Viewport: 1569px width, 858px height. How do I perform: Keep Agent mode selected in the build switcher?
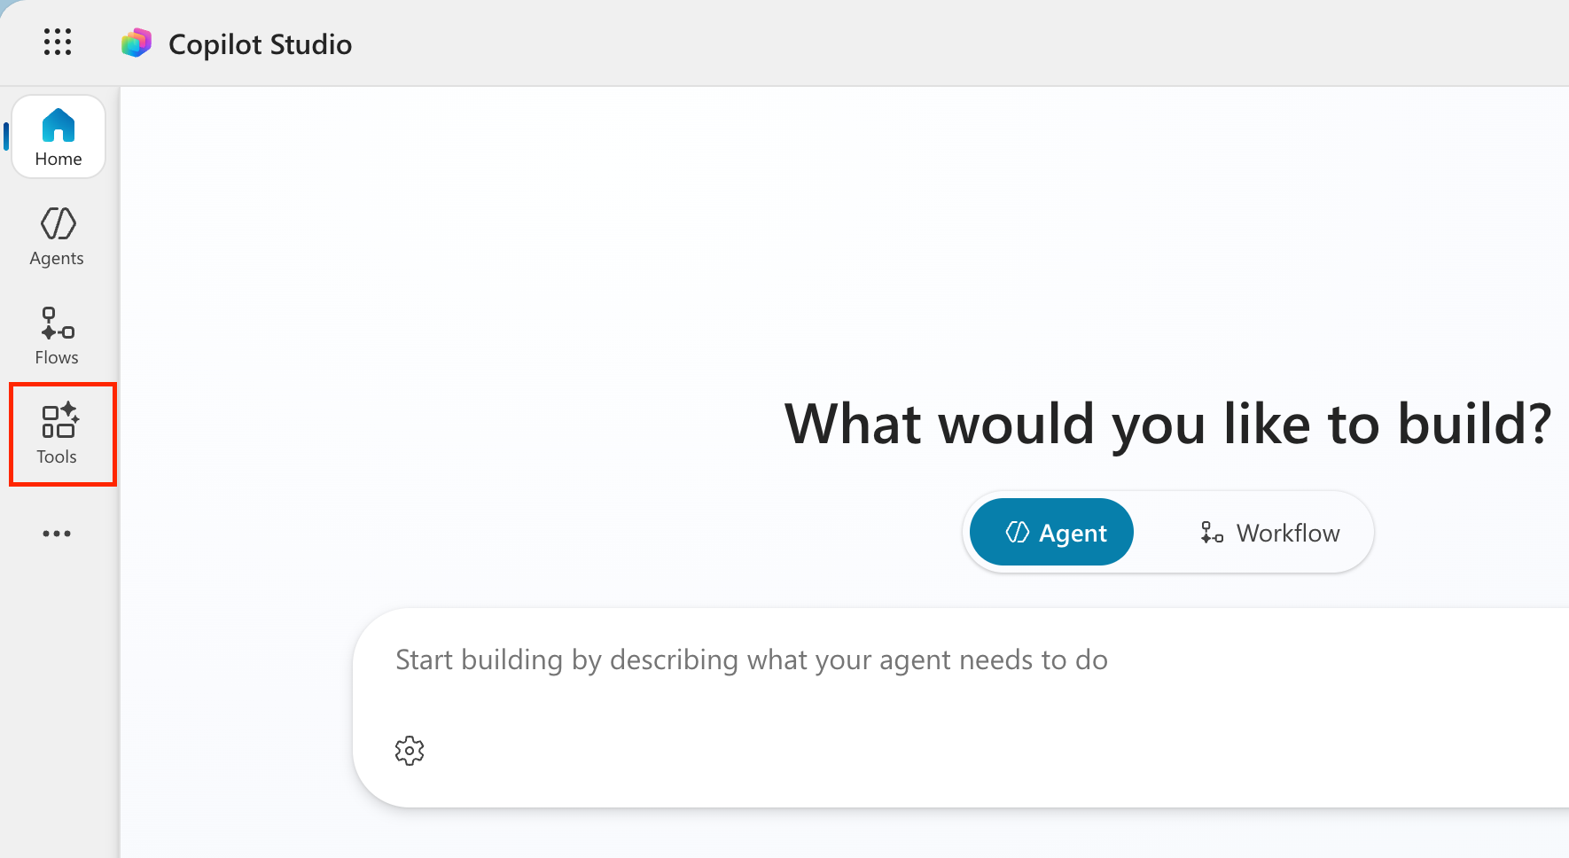pyautogui.click(x=1050, y=532)
